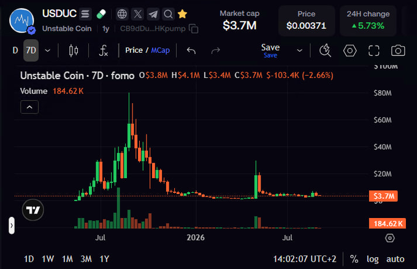Take a chart snapshot with camera icon
The width and height of the screenshot is (417, 269).
[x=398, y=50]
